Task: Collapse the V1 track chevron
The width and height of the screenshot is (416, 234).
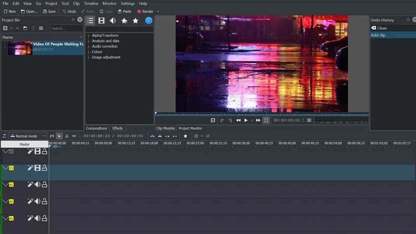Action: pos(5,168)
